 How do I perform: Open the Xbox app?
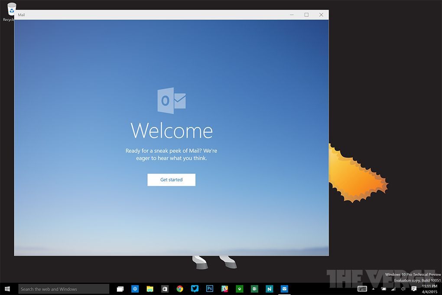point(240,288)
